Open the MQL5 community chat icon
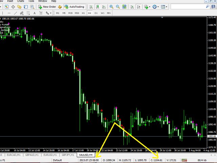Viewport: 217px width, 163px height. pos(213,7)
